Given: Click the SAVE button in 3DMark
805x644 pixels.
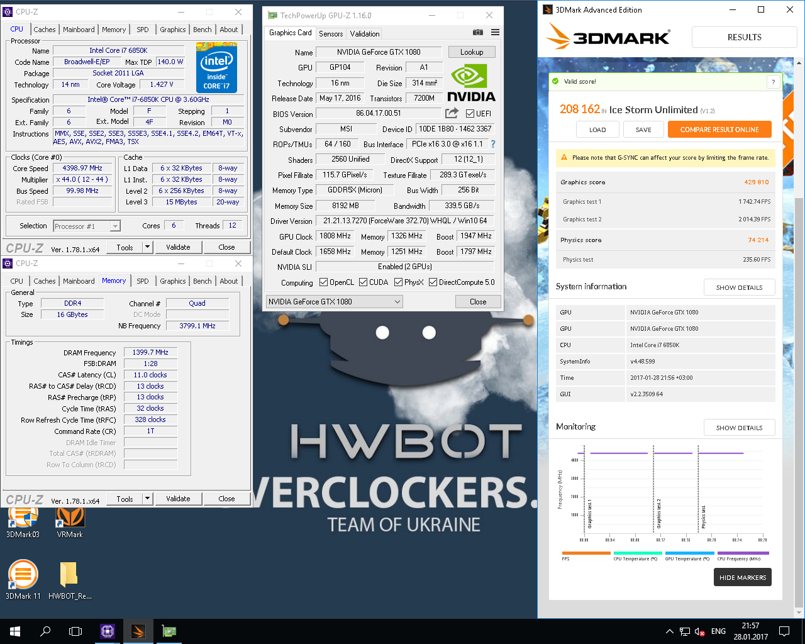Looking at the screenshot, I should (643, 130).
